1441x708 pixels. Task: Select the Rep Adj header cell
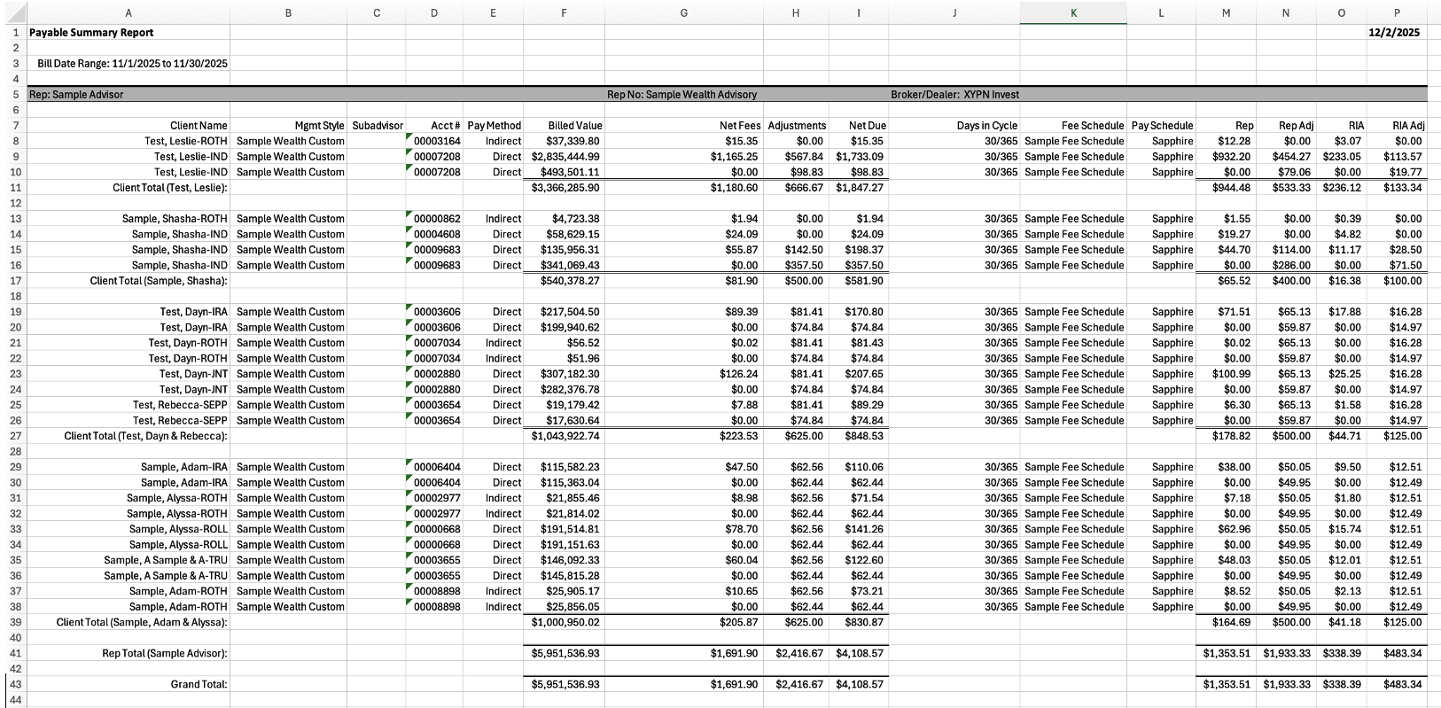tap(1297, 126)
